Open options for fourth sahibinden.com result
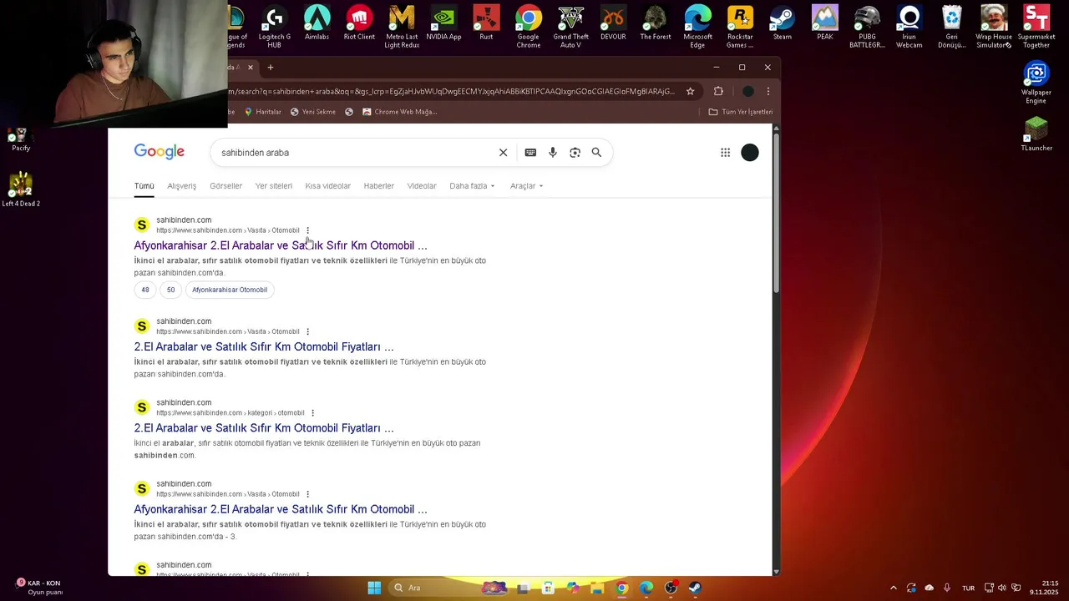This screenshot has width=1069, height=601. [x=307, y=494]
